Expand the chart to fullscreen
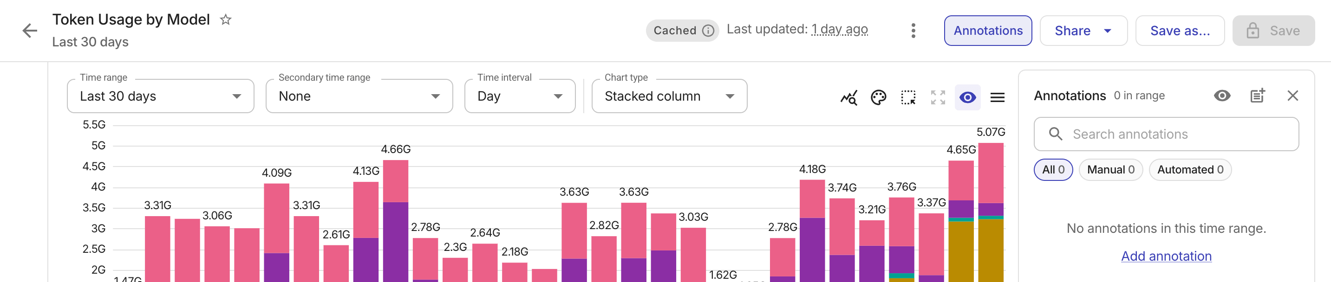 tap(938, 97)
